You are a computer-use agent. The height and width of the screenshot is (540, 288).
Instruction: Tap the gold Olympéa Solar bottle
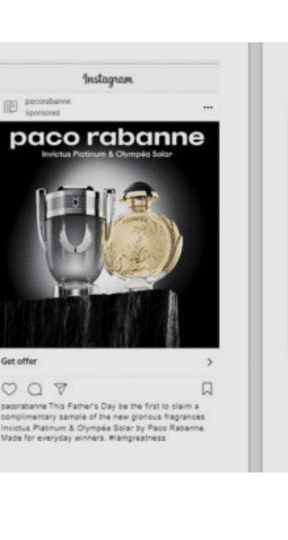click(142, 236)
